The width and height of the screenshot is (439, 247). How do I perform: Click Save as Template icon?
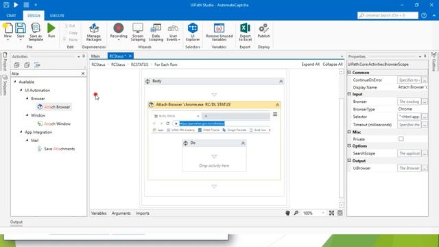pos(36,32)
